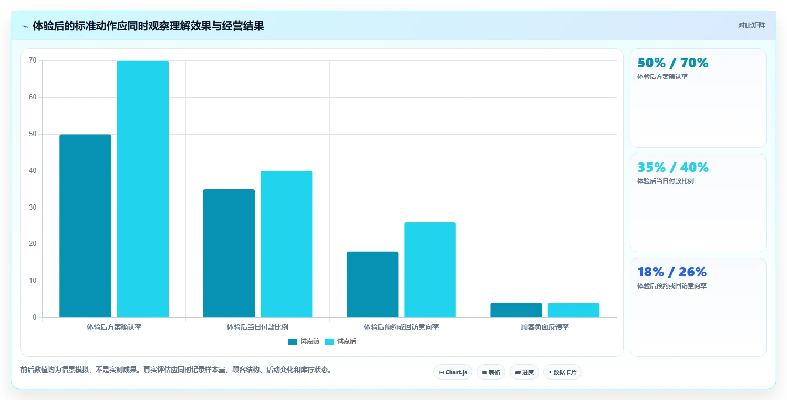Click the 试点前 bar for 体验后方案确认率
The image size is (787, 400).
click(x=85, y=226)
